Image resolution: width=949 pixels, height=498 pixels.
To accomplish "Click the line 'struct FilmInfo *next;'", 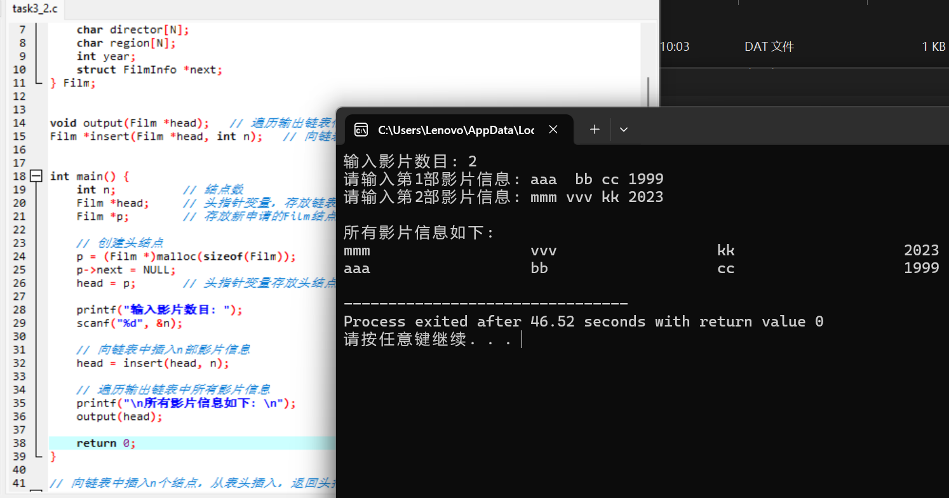I will tap(149, 70).
